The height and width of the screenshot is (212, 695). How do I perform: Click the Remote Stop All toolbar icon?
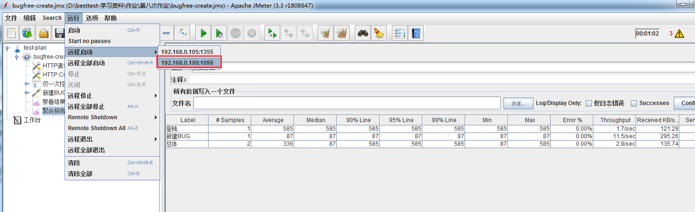(x=288, y=33)
